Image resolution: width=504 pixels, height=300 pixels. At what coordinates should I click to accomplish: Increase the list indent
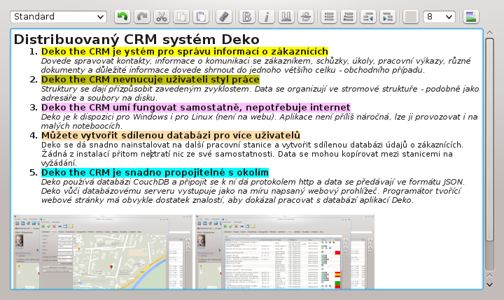tap(388, 17)
